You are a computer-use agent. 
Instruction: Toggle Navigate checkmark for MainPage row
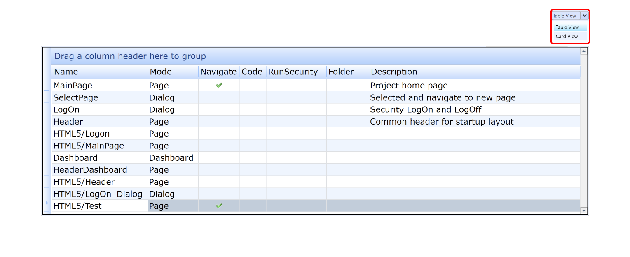pos(219,85)
